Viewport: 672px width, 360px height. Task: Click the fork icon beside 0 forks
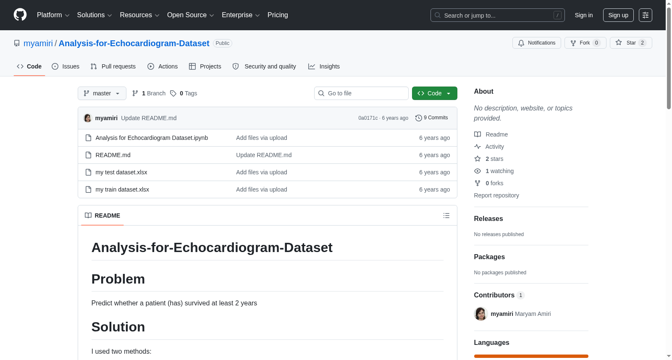[x=478, y=183]
